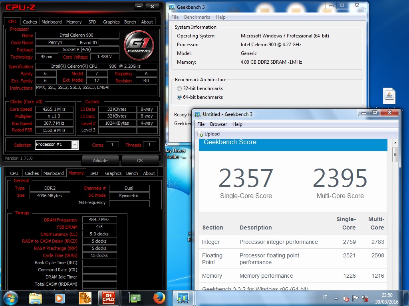
Task: Launch Windows Media Player from the taskbar
Action: click(x=60, y=298)
